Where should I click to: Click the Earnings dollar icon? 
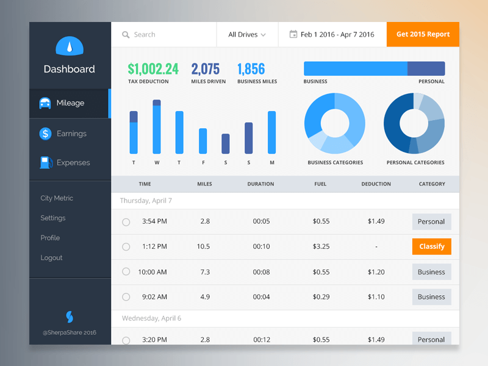point(45,134)
